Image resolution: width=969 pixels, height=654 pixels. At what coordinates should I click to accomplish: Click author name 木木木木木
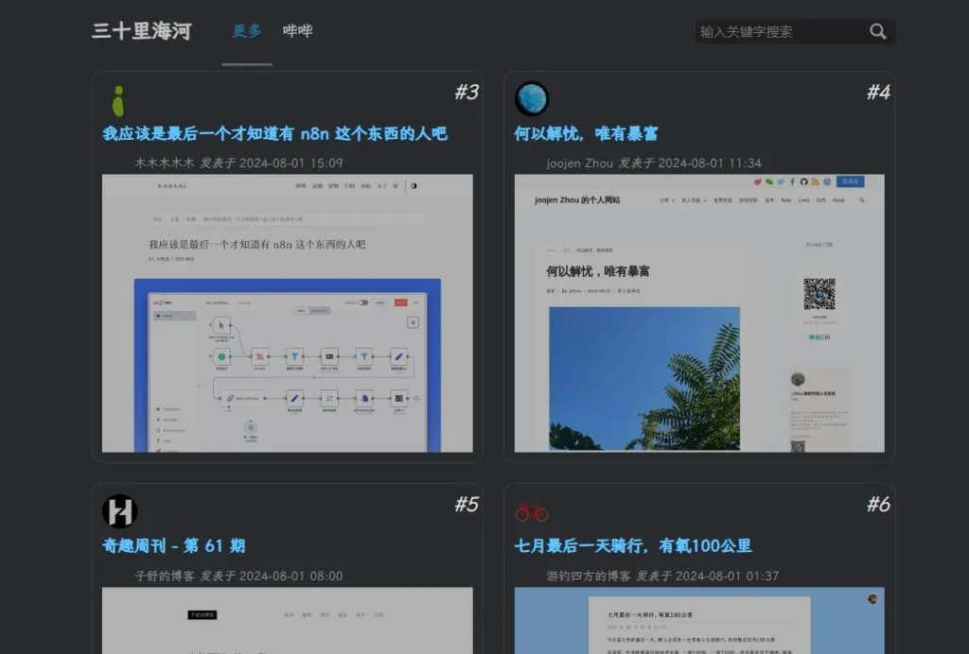coord(165,163)
